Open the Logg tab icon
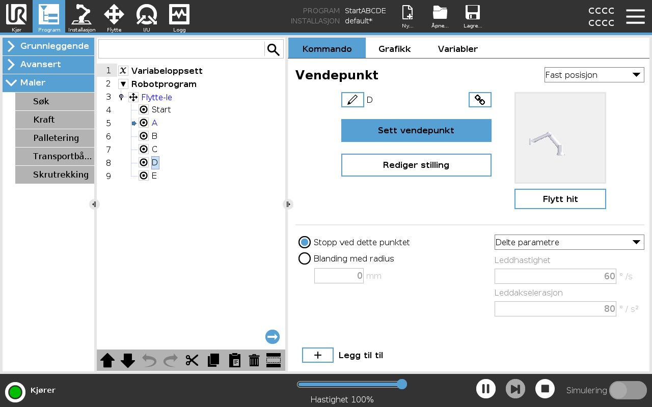The image size is (652, 407). point(179,16)
